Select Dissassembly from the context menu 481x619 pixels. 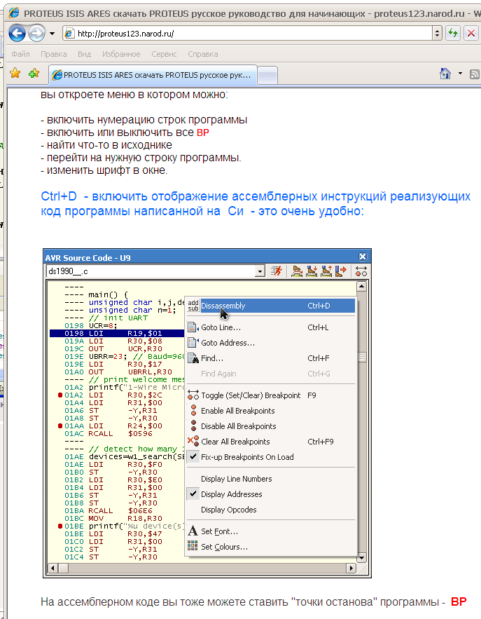[x=223, y=306]
